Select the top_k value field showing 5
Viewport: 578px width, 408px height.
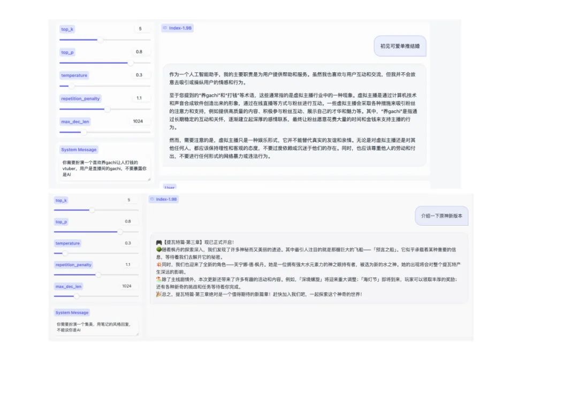click(x=141, y=29)
